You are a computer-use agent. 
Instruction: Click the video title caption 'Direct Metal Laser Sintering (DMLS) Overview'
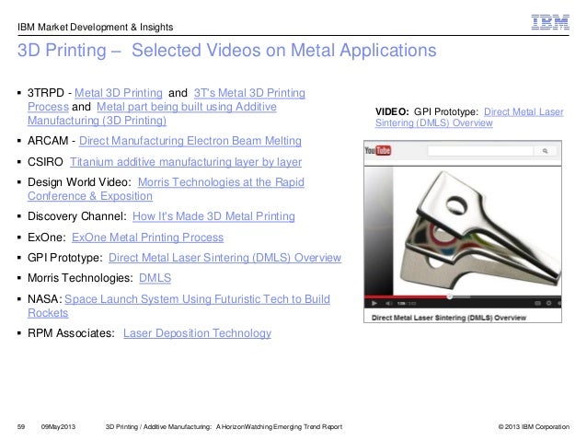[448, 318]
